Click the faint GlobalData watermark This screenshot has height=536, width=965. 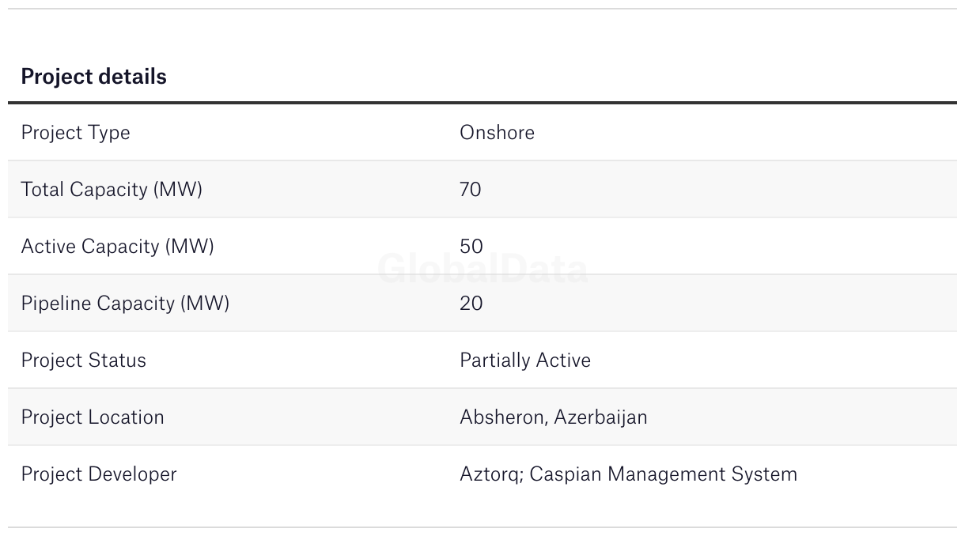482,270
